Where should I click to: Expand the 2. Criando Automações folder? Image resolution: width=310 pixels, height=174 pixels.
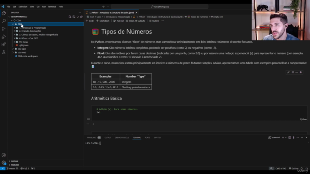click(14, 31)
